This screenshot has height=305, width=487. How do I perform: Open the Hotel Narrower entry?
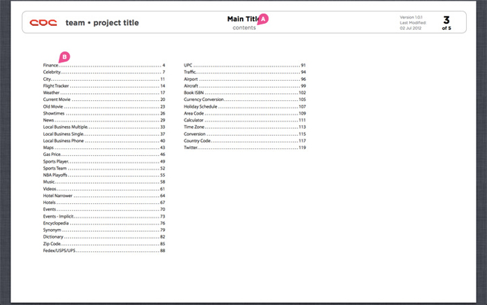coord(104,196)
